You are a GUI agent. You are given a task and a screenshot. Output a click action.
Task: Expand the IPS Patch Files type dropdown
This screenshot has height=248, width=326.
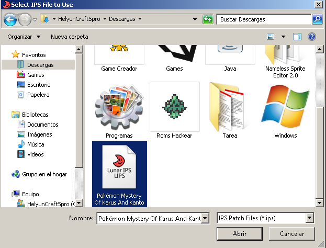pyautogui.click(x=310, y=218)
